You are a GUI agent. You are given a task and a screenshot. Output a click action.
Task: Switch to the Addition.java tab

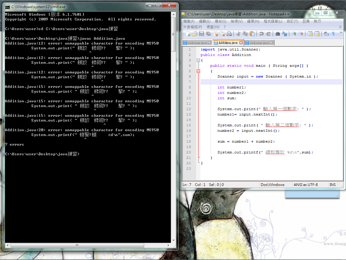[x=228, y=43]
